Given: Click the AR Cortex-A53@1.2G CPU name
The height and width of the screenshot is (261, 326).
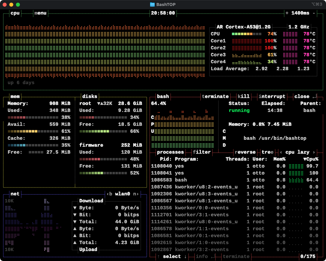Looking at the screenshot, I should click(243, 27).
